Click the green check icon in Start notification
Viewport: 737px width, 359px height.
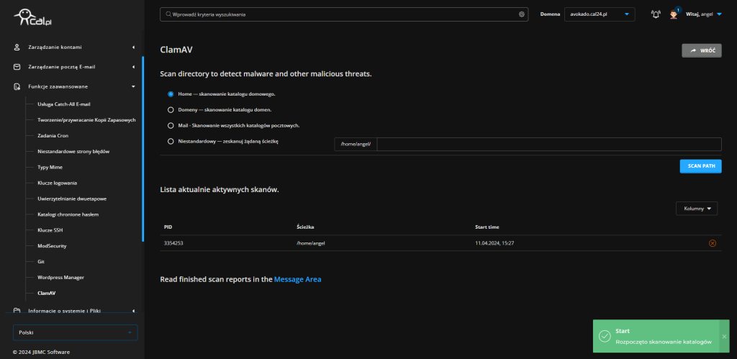604,336
